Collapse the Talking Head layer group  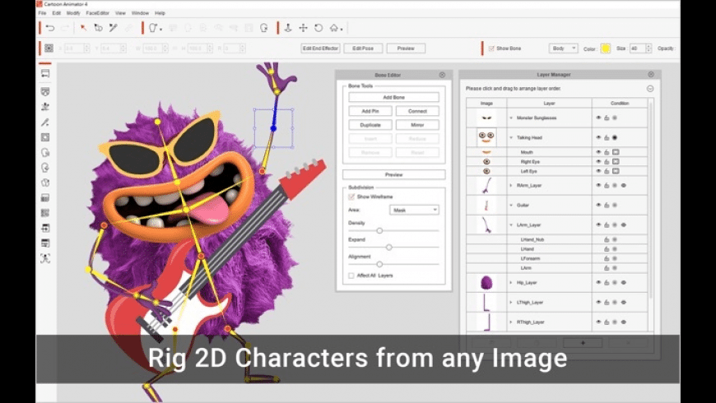click(x=511, y=137)
